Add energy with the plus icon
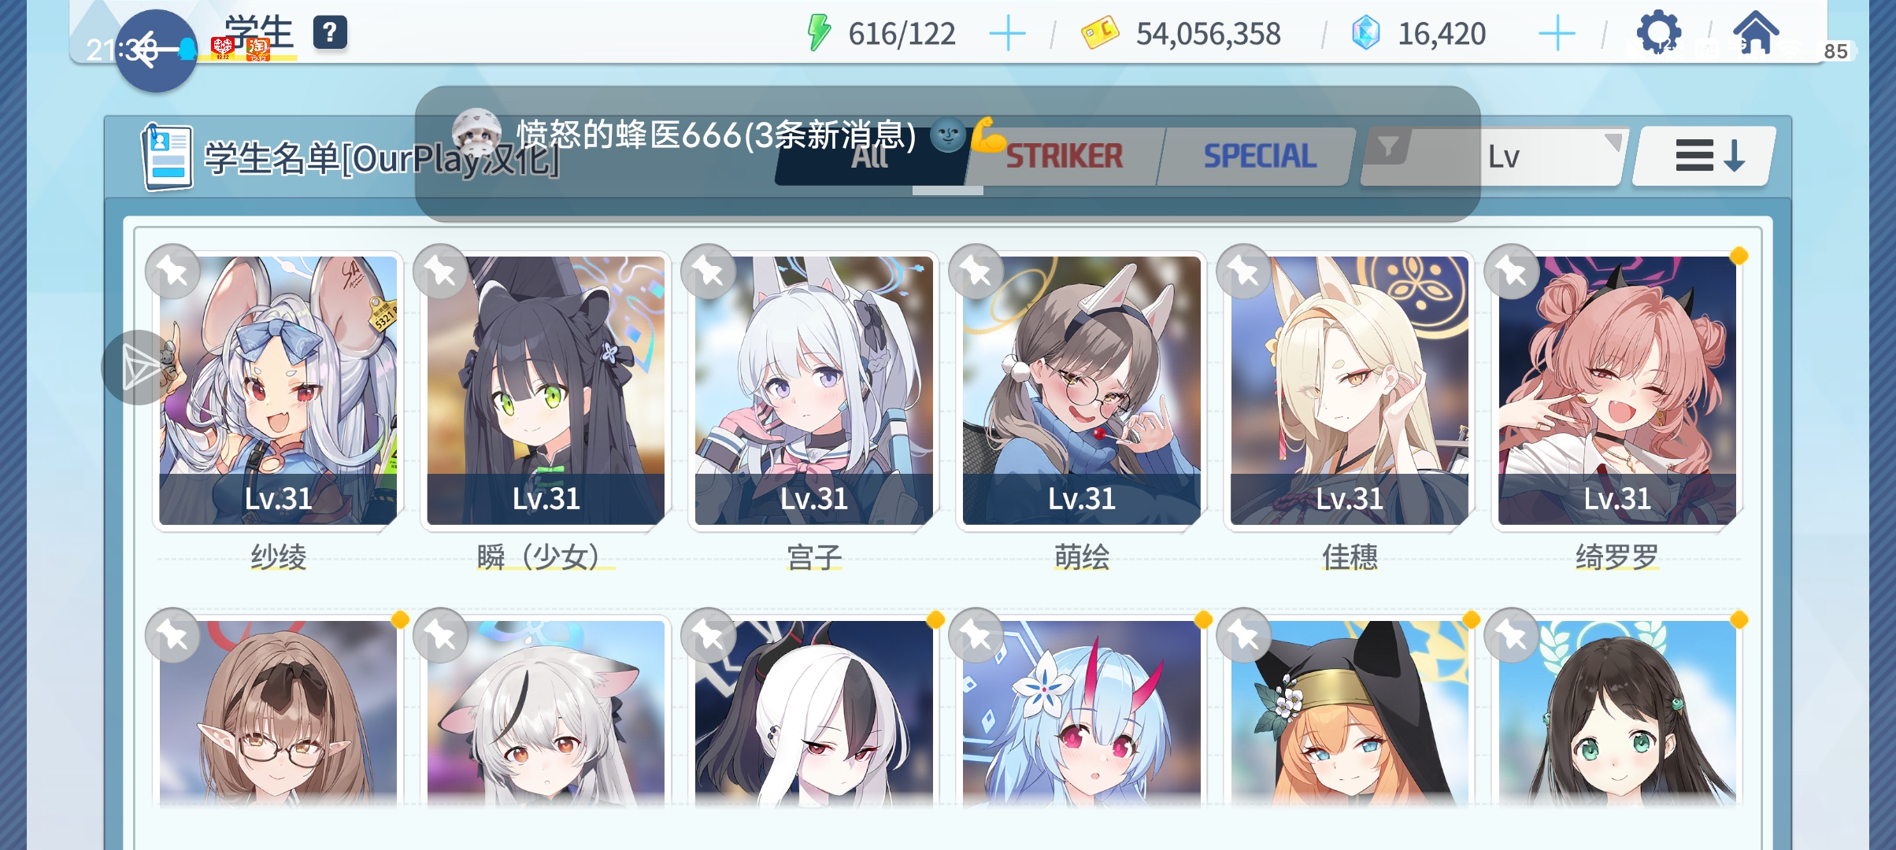The width and height of the screenshot is (1896, 850). coord(1007,35)
